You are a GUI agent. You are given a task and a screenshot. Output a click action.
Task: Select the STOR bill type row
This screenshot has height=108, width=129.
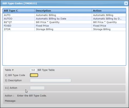click(64, 29)
